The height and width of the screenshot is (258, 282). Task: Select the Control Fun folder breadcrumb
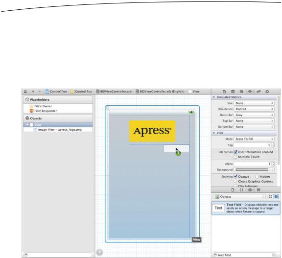point(81,92)
